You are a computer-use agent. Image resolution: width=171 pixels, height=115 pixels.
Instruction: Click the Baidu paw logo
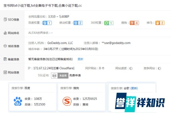pyautogui.click(x=18, y=101)
